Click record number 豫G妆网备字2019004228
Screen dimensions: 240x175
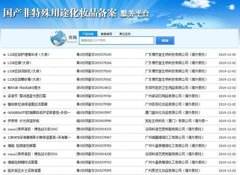tap(94, 154)
